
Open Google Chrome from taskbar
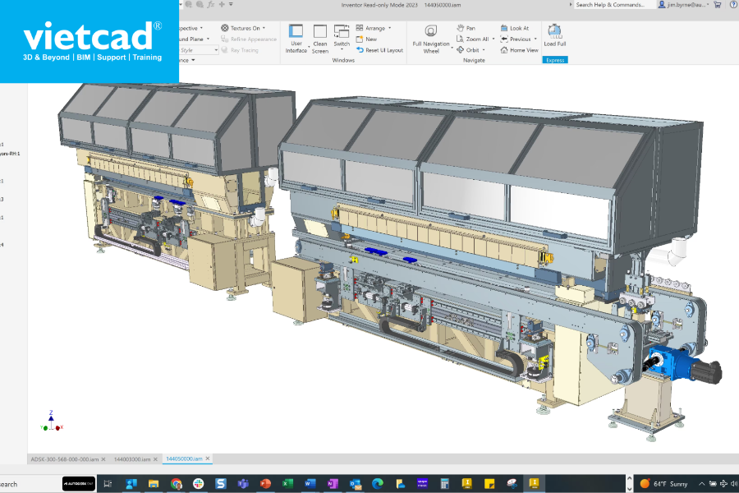pyautogui.click(x=177, y=484)
